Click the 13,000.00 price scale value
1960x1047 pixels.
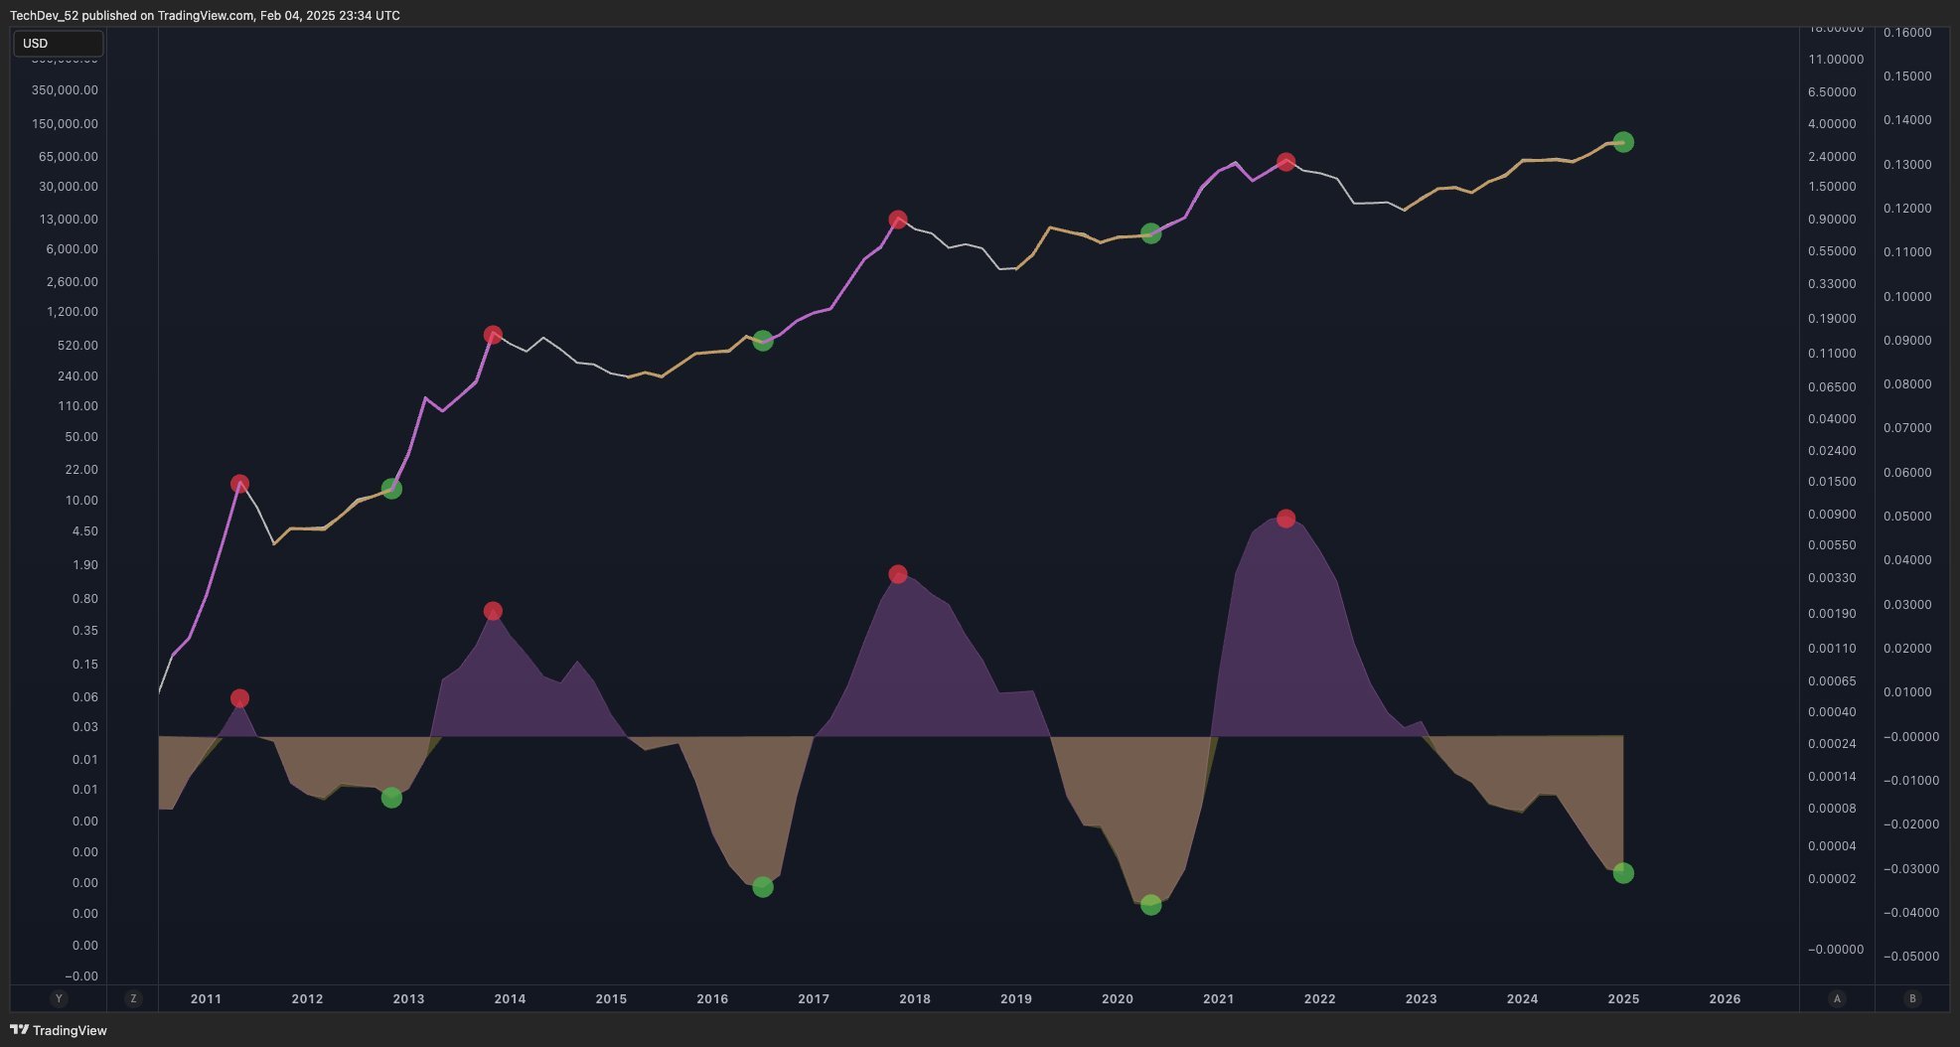point(69,220)
